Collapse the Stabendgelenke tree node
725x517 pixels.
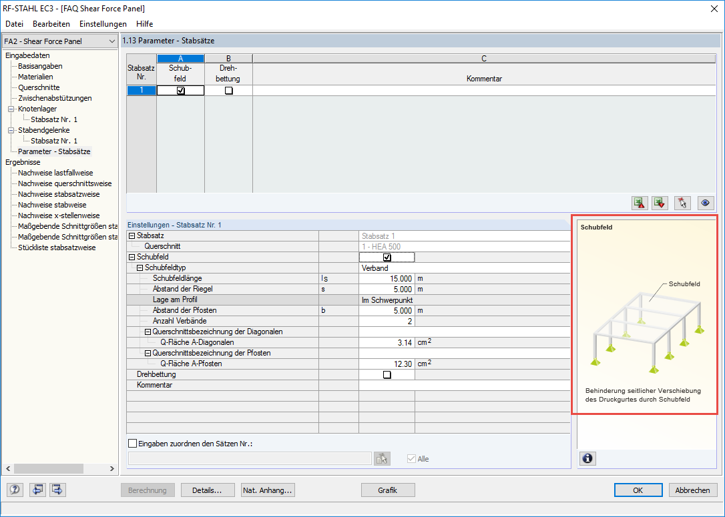click(x=11, y=130)
